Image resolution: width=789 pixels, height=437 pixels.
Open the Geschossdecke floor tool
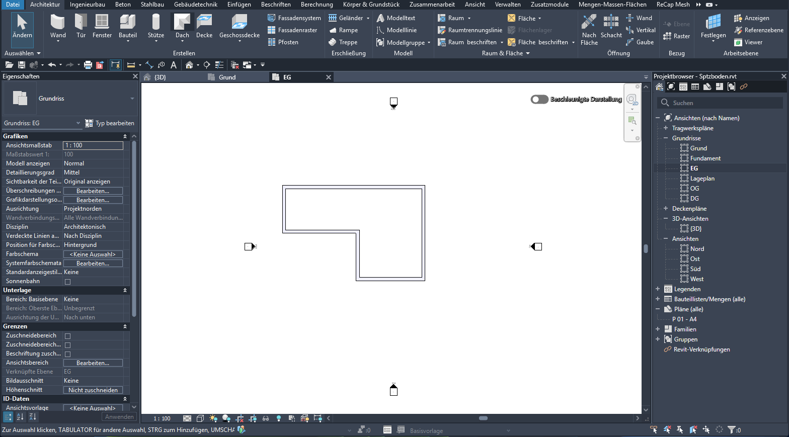point(240,26)
